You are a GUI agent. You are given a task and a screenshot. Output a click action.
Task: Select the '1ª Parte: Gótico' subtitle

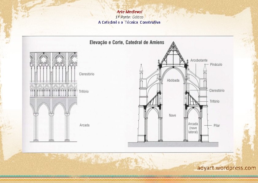pos(129,17)
